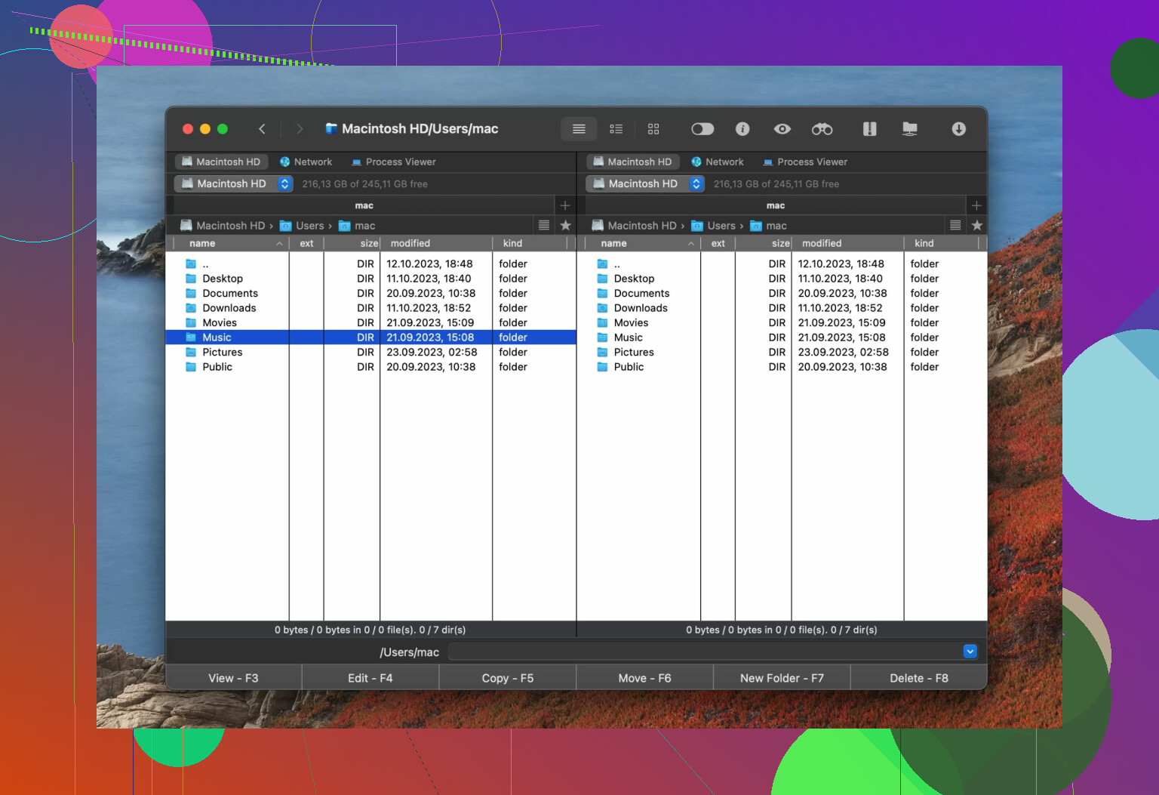Toggle Quick Look eye icon
This screenshot has width=1159, height=795.
pyautogui.click(x=782, y=129)
